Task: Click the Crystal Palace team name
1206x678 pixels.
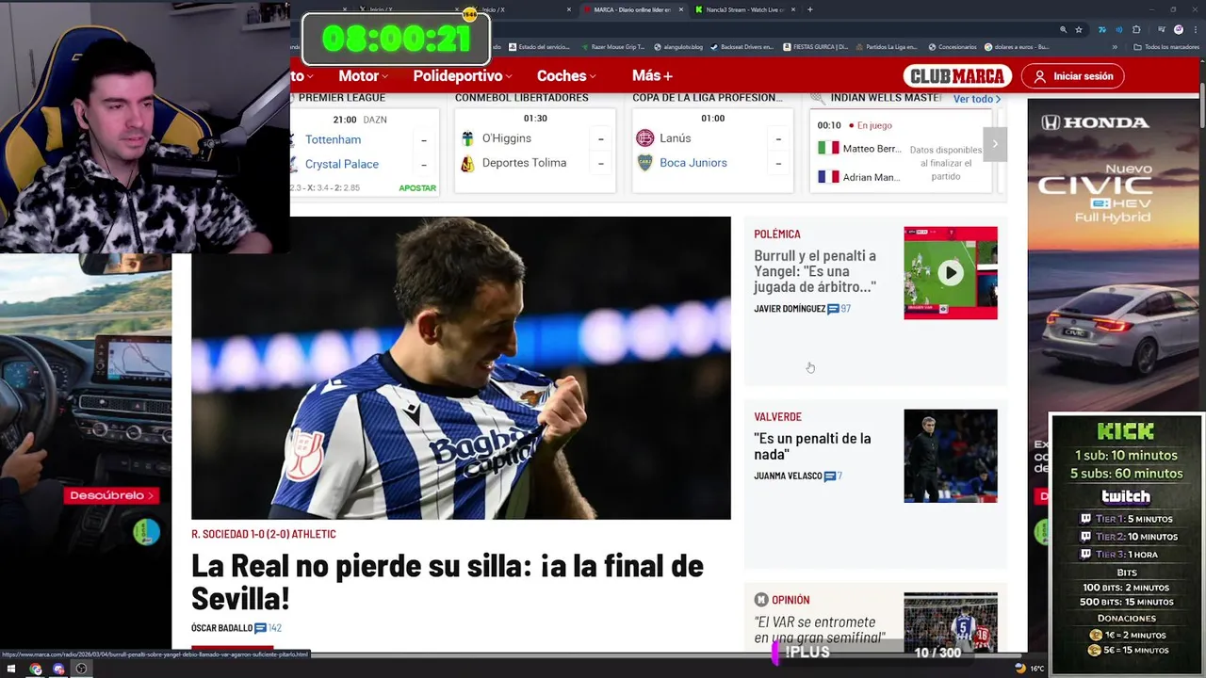Action: 342,164
